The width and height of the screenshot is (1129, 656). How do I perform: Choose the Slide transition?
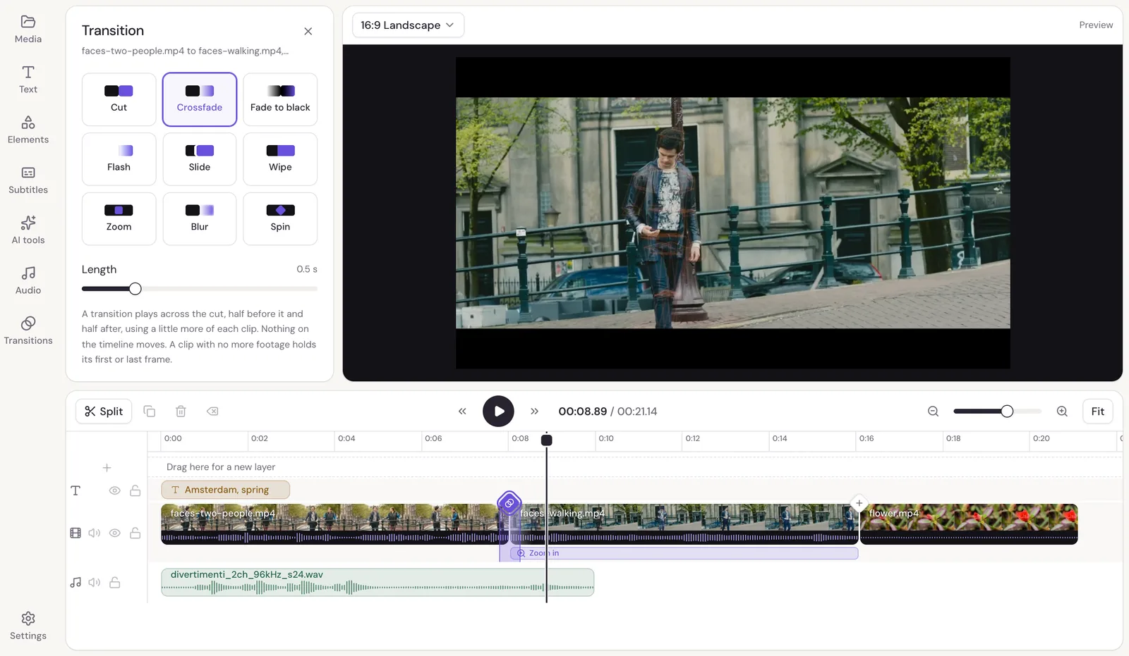click(x=200, y=159)
